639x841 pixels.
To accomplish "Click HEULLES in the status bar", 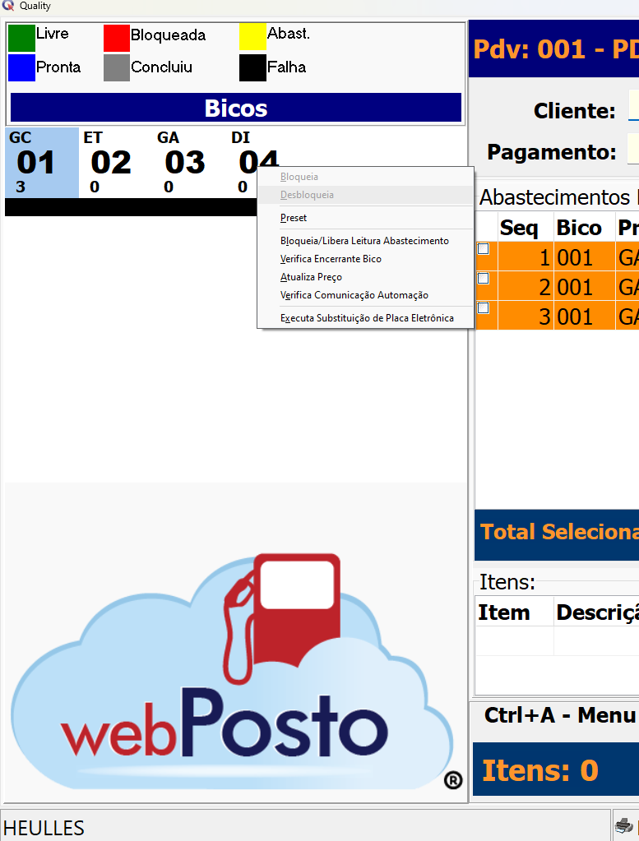I will [x=44, y=828].
